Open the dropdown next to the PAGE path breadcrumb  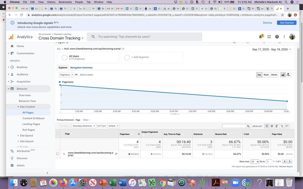click(123, 49)
